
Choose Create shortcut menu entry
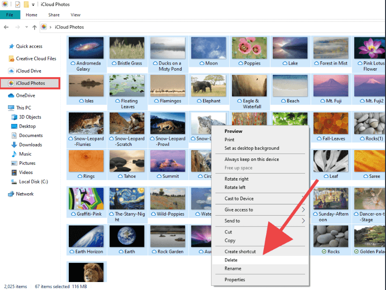(x=260, y=252)
